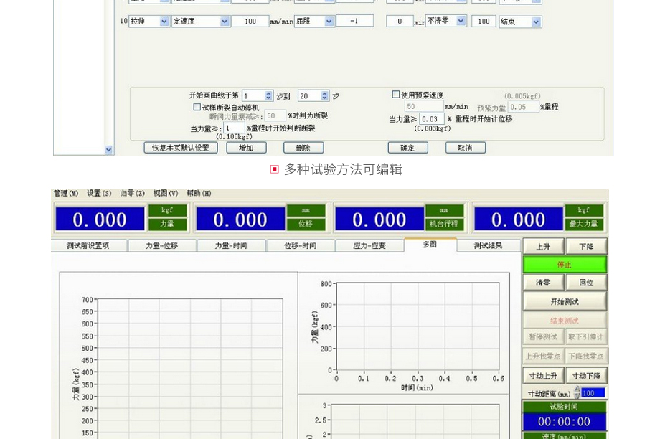The height and width of the screenshot is (439, 660).
Task: Adjust the 寸动距离 stepper arrows
Action: click(577, 392)
